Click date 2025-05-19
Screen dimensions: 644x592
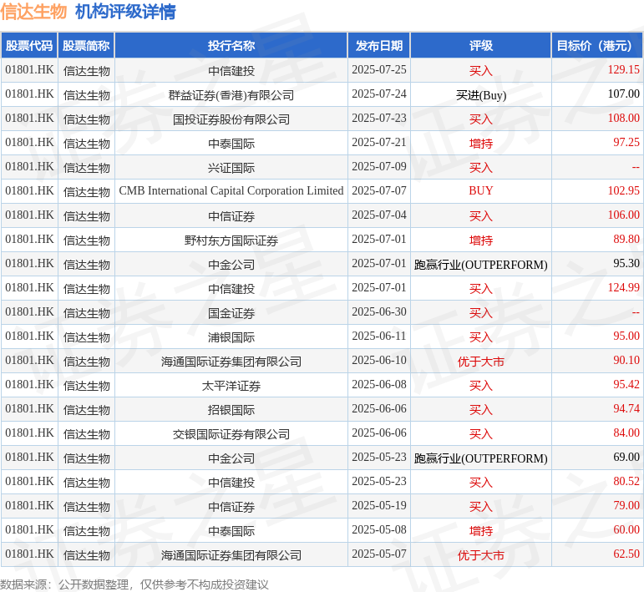click(x=379, y=506)
